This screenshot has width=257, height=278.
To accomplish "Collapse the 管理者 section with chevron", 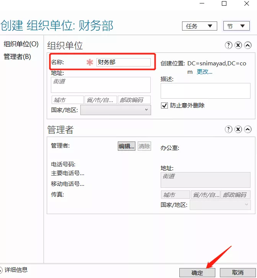I will (248, 130).
